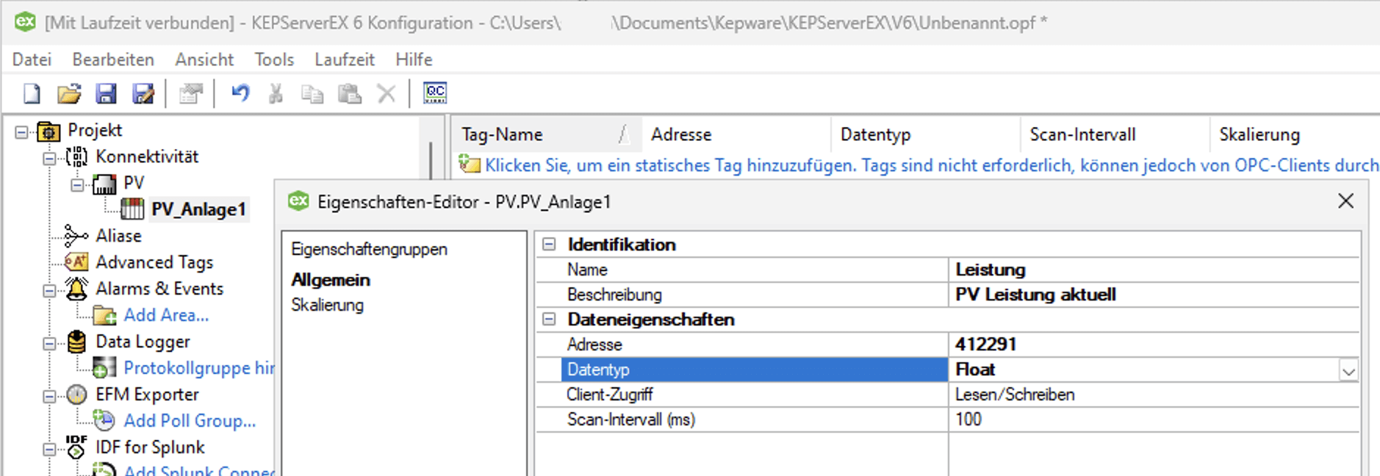Click the Aliase node icon
Screen dimensions: 1380x476
(x=76, y=236)
